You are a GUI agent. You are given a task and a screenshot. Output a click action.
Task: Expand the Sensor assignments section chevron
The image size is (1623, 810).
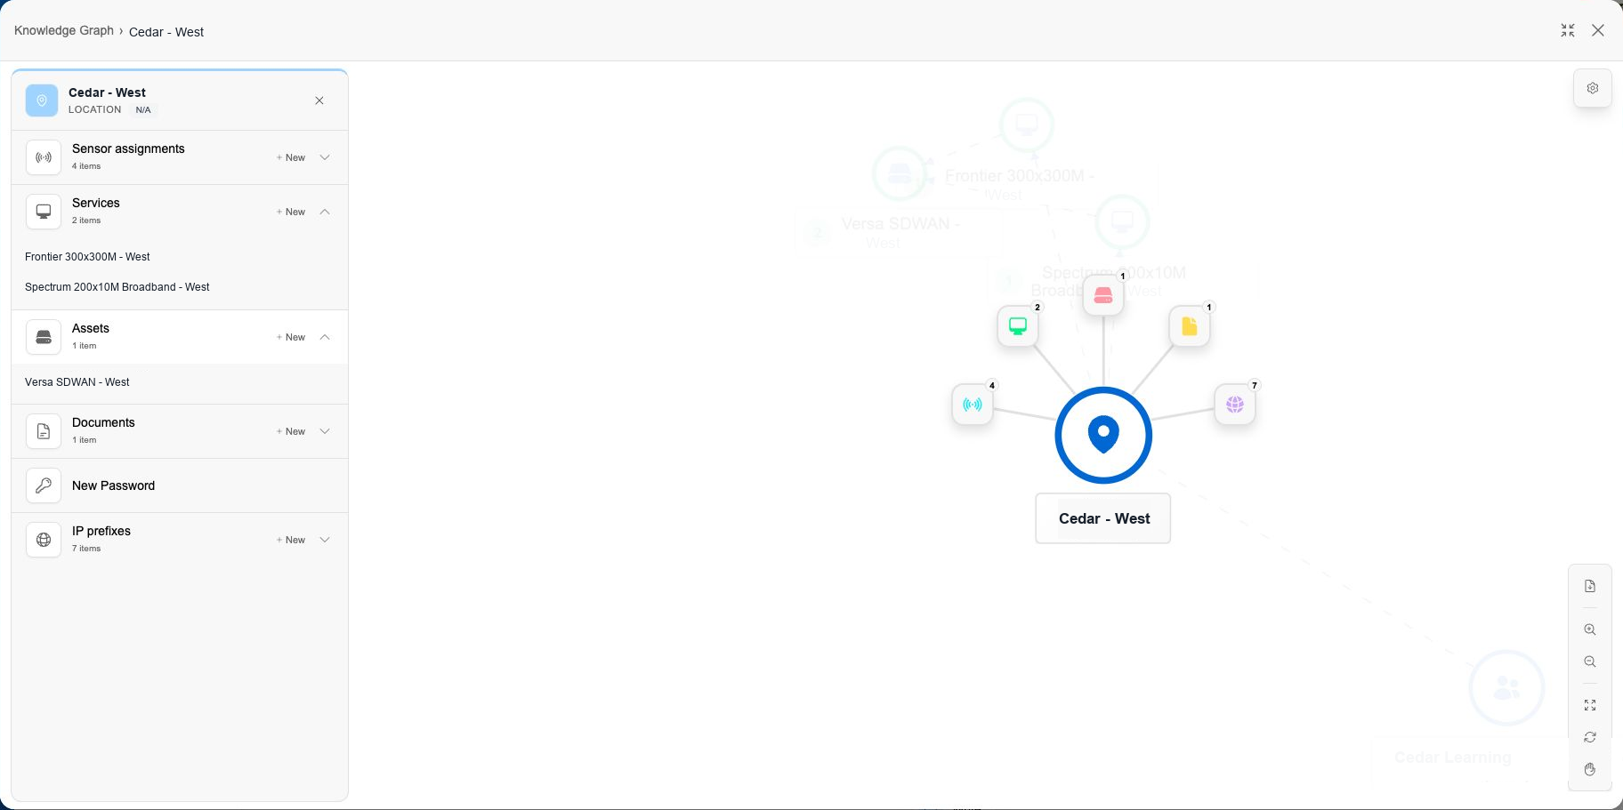point(325,157)
